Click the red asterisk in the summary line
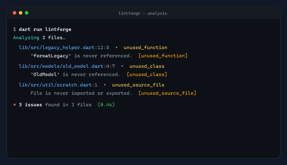The width and height of the screenshot is (287, 165). [x=14, y=105]
